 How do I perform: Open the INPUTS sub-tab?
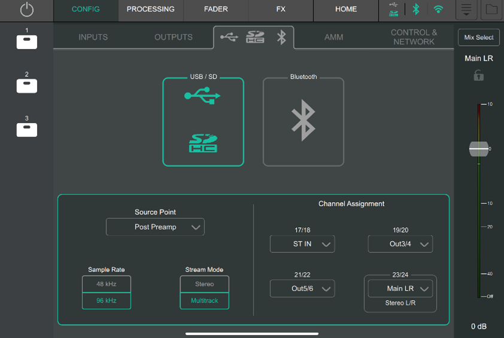coord(93,37)
